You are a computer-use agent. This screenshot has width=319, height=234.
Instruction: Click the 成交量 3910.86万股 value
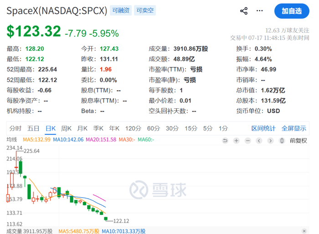(x=190, y=49)
